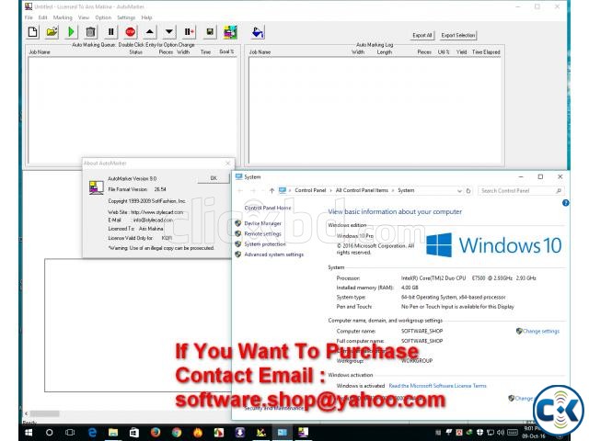Open the View menu in AutoMarker

point(84,17)
